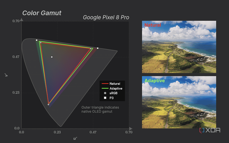Click the arrowhead at the u' axis end
Image resolution: width=229 pixels, height=143 pixels.
click(131, 129)
